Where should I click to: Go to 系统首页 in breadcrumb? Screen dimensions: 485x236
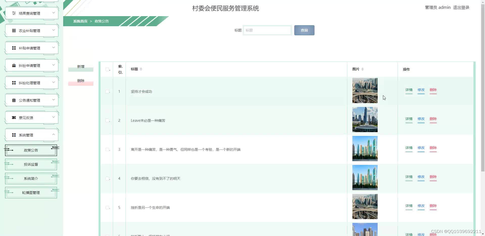[x=80, y=21]
